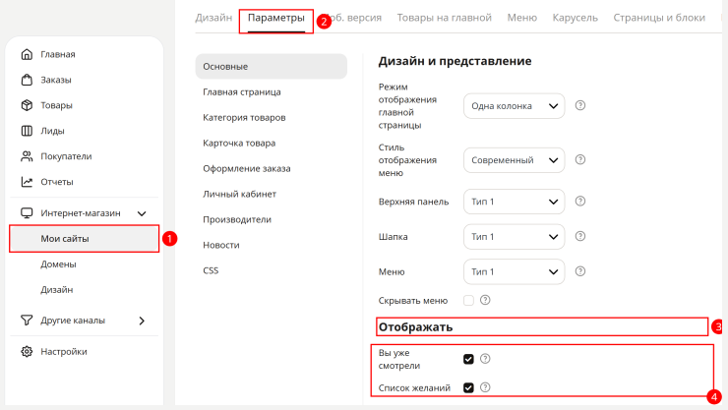Open the Страницы и блоки tab

click(x=659, y=18)
